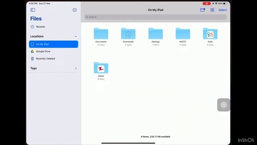The image size is (257, 145).
Task: Tap the red screen recording indicator
Action: [x=207, y=4]
